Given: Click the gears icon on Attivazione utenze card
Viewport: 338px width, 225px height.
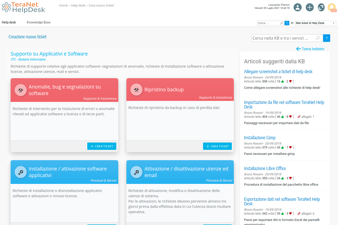Looking at the screenshot, I should pyautogui.click(x=136, y=172).
